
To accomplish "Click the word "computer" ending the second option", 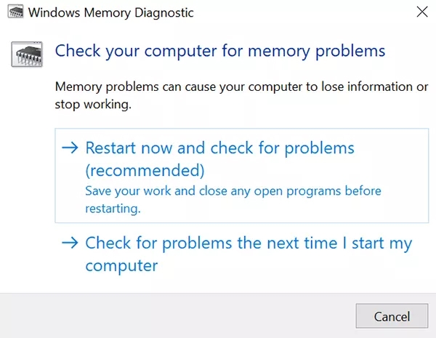I will (x=121, y=266).
